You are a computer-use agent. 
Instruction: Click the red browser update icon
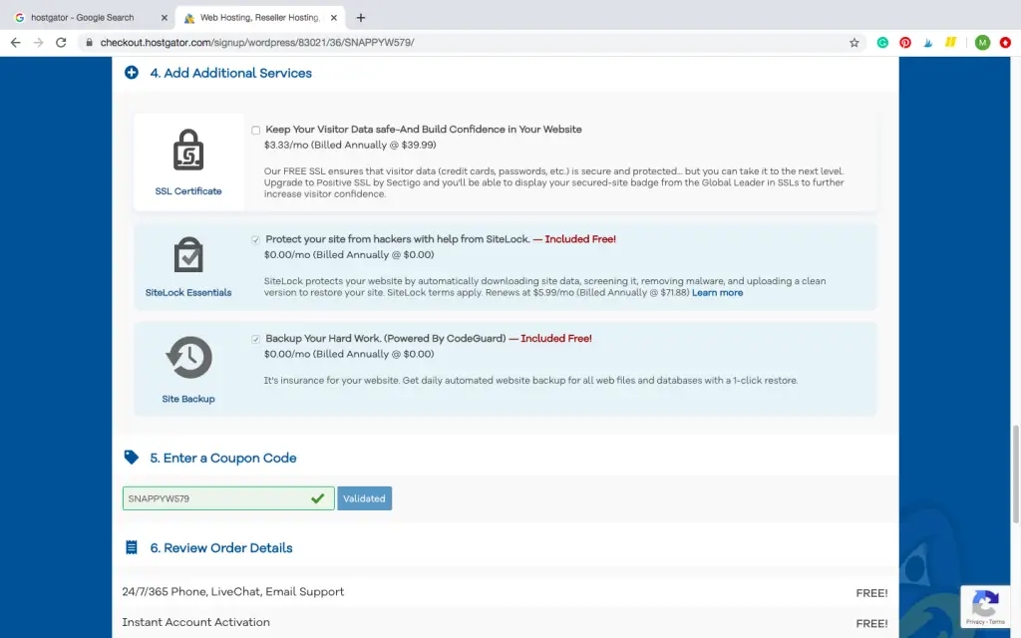click(1005, 42)
